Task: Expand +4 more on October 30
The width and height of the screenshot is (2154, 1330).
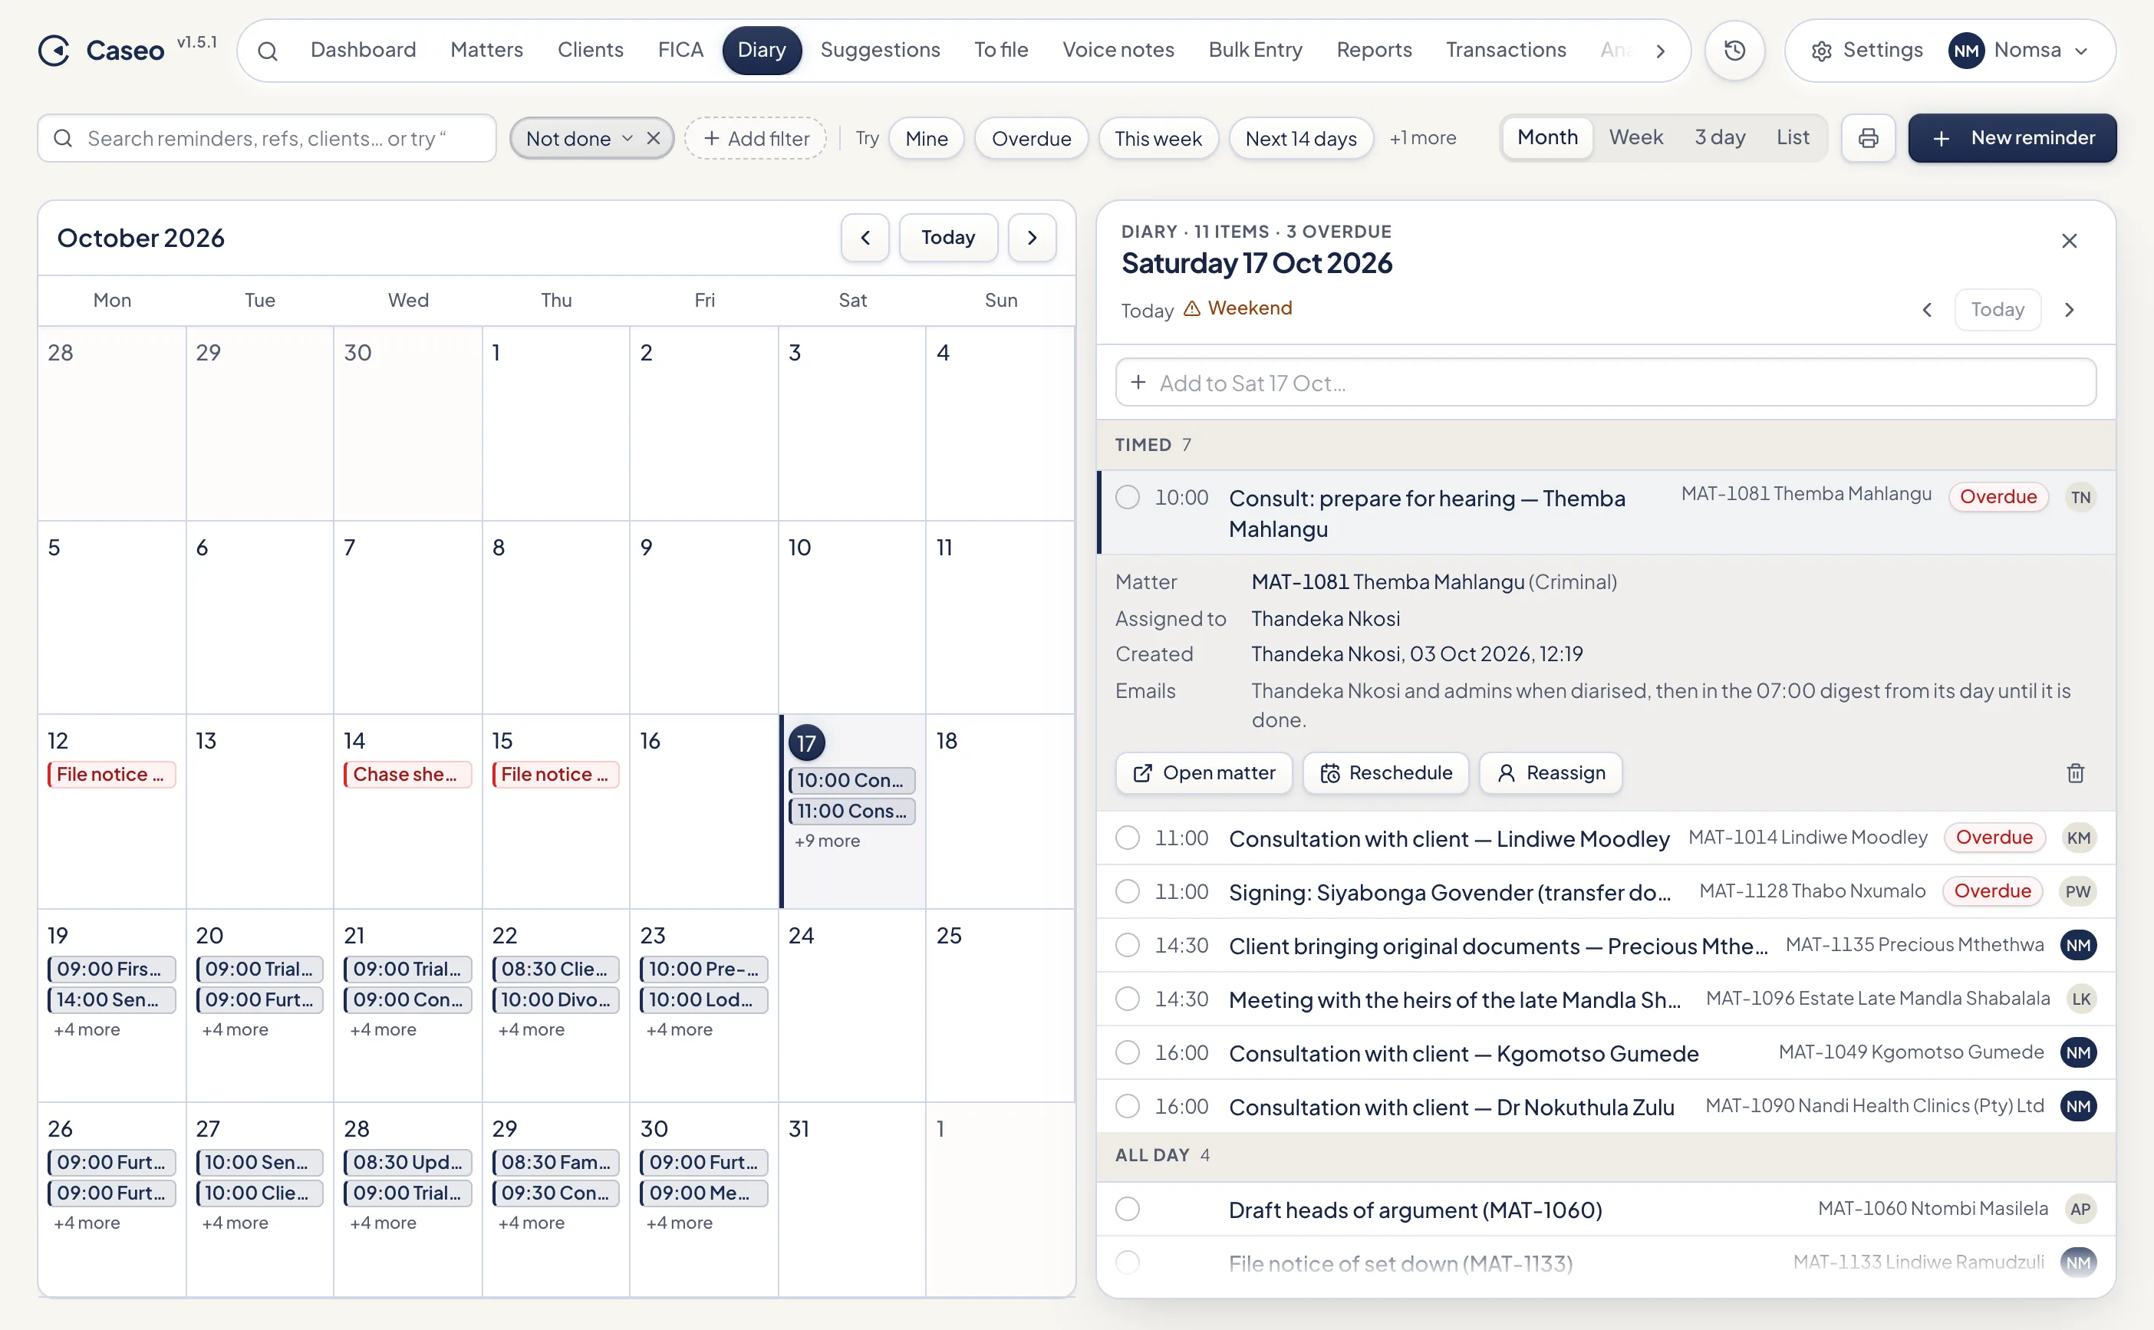Action: point(679,1223)
